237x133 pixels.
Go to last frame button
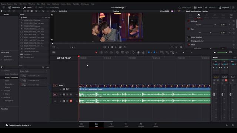click(120, 47)
